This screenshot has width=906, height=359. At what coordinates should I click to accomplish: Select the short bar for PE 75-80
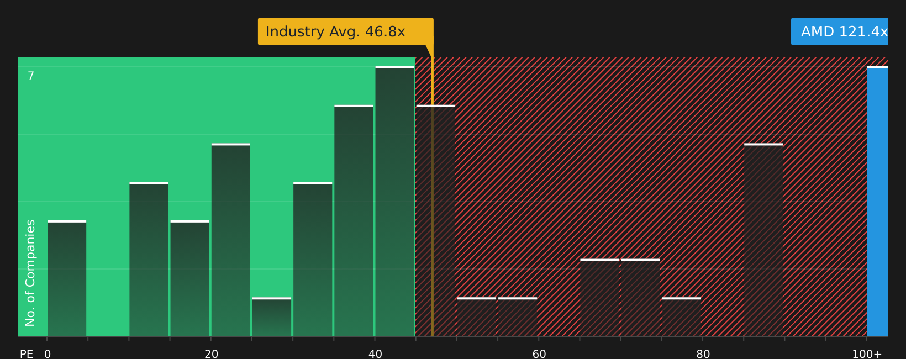[x=682, y=317]
